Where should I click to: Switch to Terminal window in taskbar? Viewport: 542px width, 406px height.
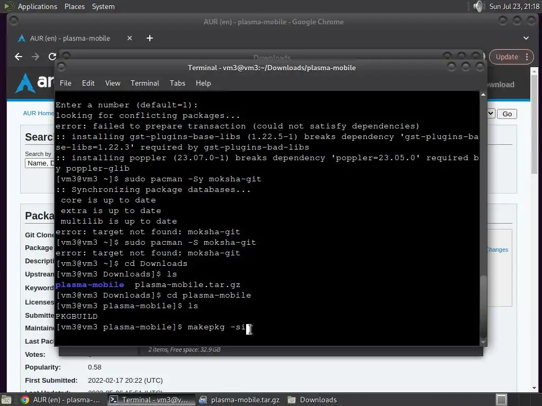tap(150, 400)
